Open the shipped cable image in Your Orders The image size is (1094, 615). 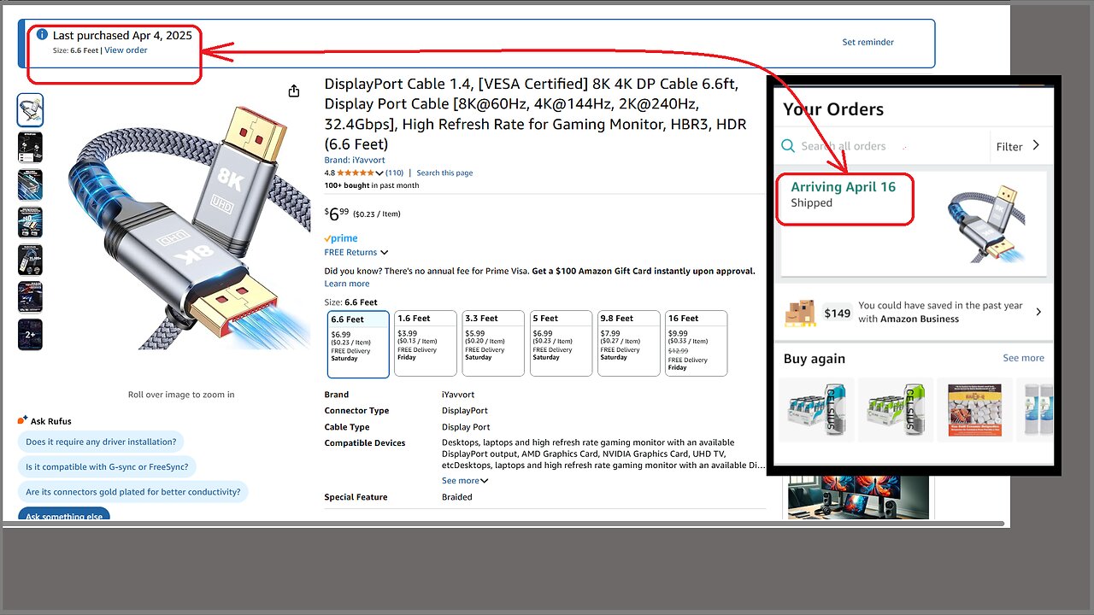988,224
